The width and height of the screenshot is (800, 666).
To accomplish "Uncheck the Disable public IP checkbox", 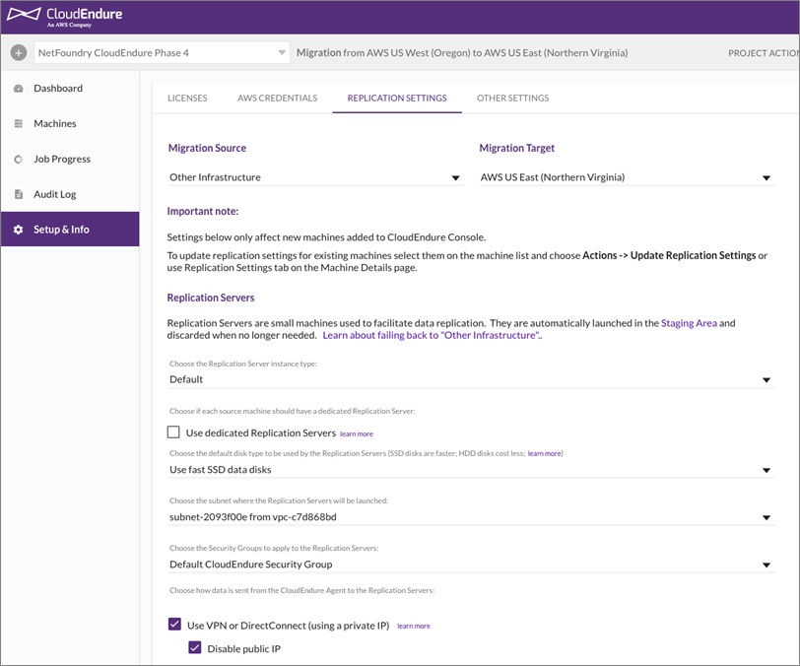I will point(195,647).
